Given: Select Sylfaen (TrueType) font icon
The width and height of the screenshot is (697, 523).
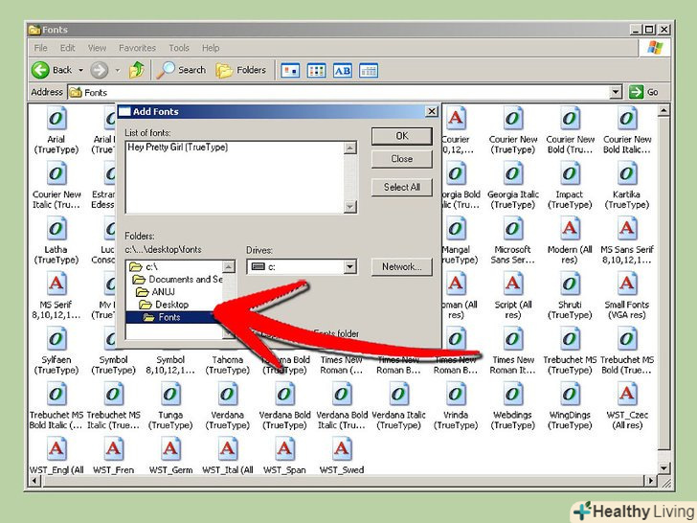Looking at the screenshot, I should (x=56, y=339).
